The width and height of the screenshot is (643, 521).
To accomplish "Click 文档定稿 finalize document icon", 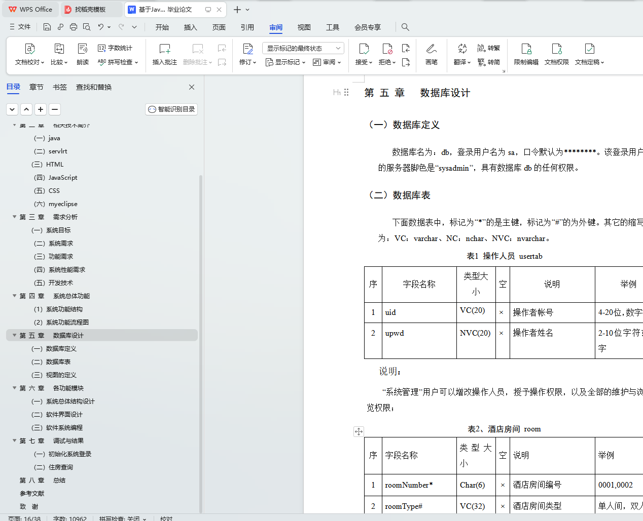I will [x=589, y=49].
